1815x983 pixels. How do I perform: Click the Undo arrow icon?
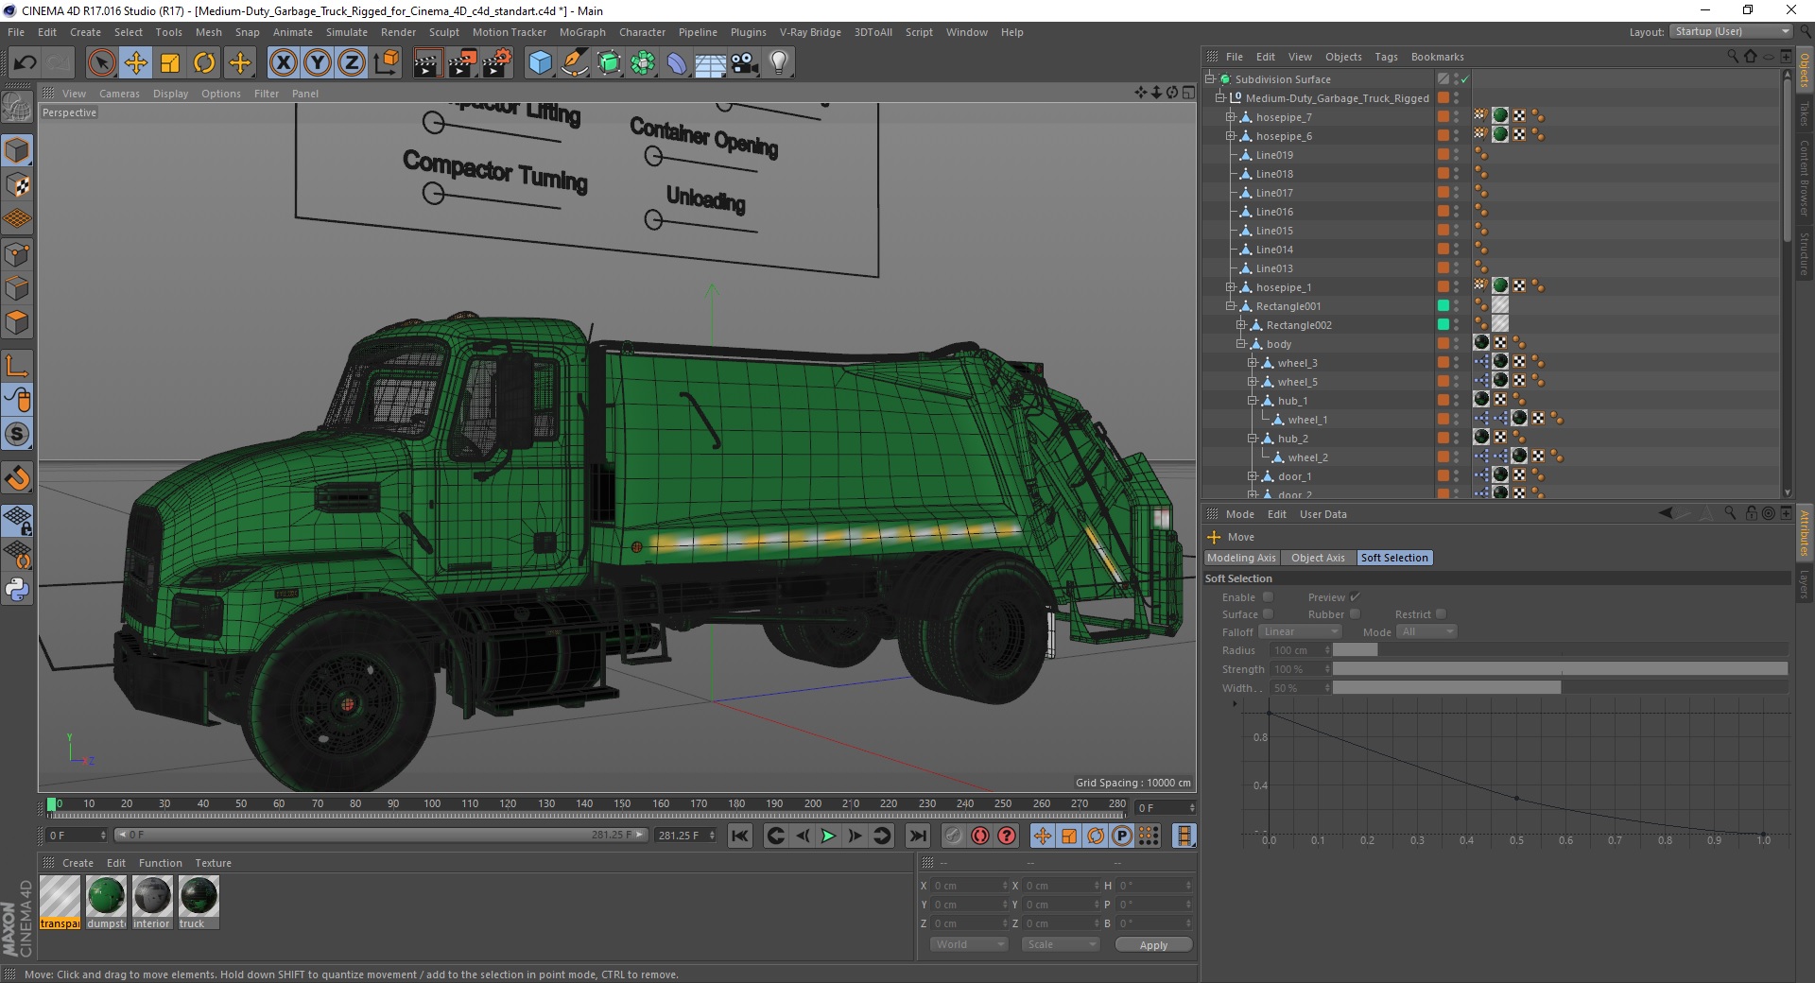click(x=25, y=63)
